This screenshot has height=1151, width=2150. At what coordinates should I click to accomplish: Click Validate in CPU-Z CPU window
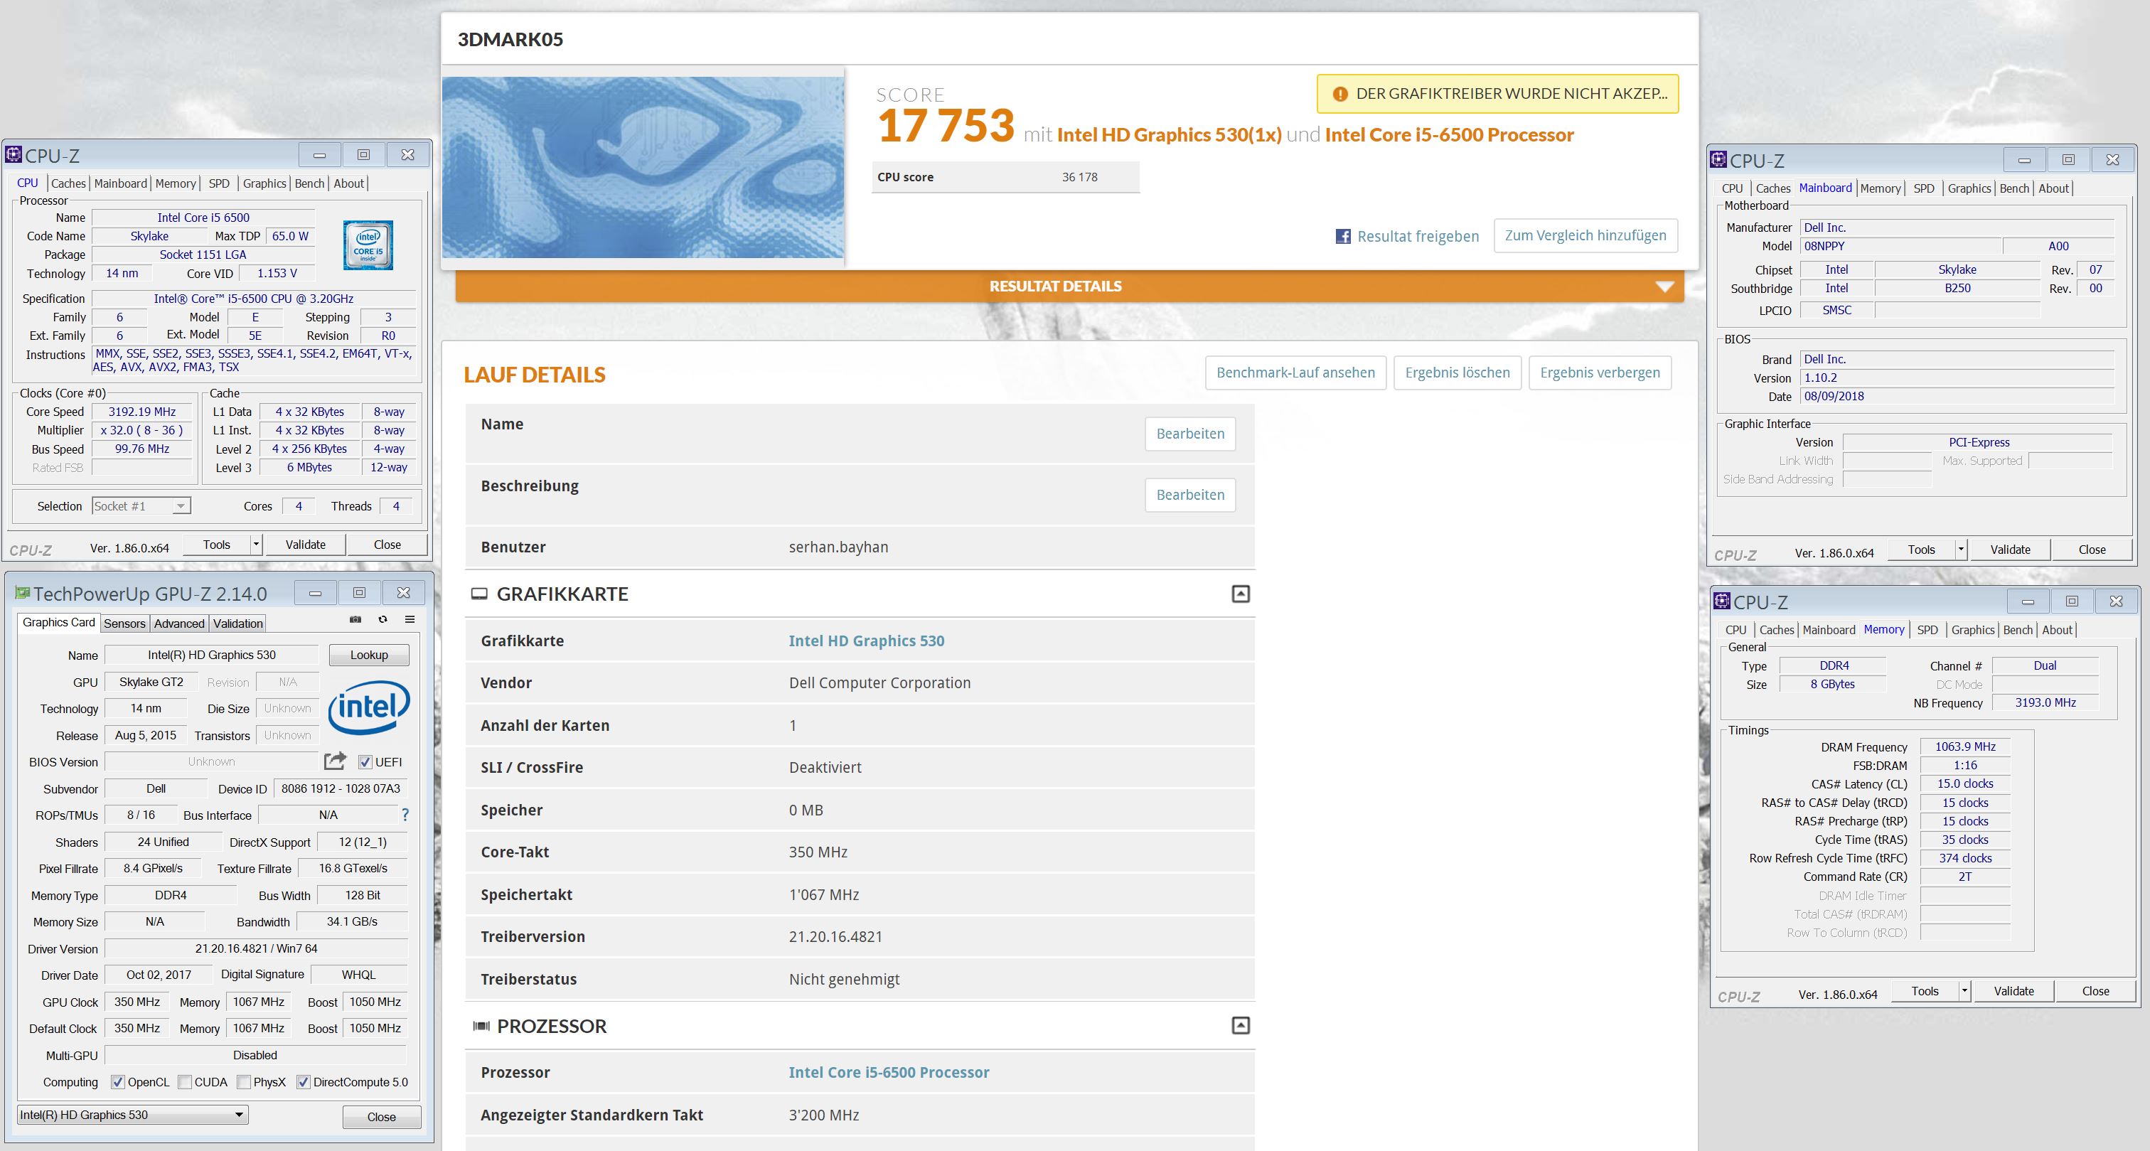[x=306, y=544]
